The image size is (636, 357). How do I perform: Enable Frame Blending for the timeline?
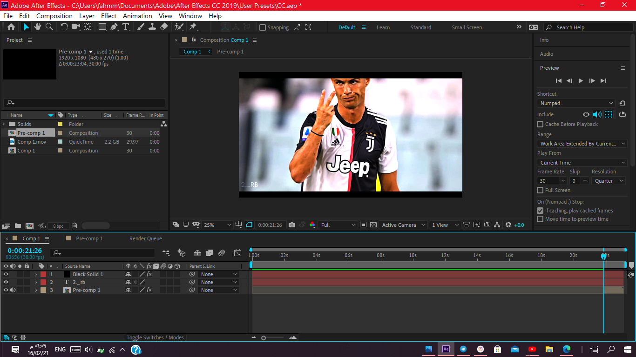210,253
